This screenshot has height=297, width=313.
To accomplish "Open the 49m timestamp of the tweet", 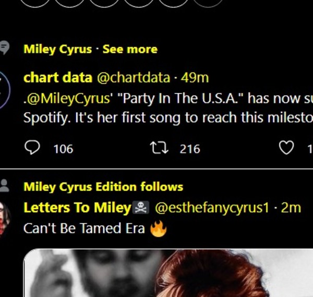I will (x=195, y=78).
